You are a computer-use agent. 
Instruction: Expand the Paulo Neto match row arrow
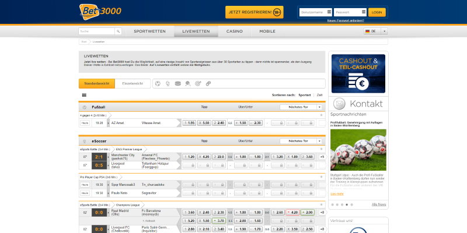pos(108,193)
